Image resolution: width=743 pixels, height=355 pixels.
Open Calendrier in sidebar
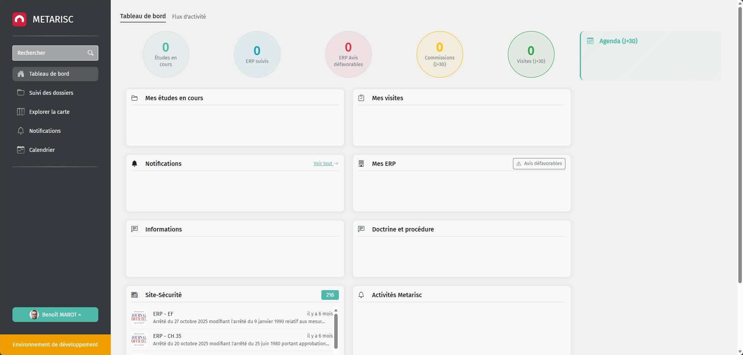tap(55, 150)
